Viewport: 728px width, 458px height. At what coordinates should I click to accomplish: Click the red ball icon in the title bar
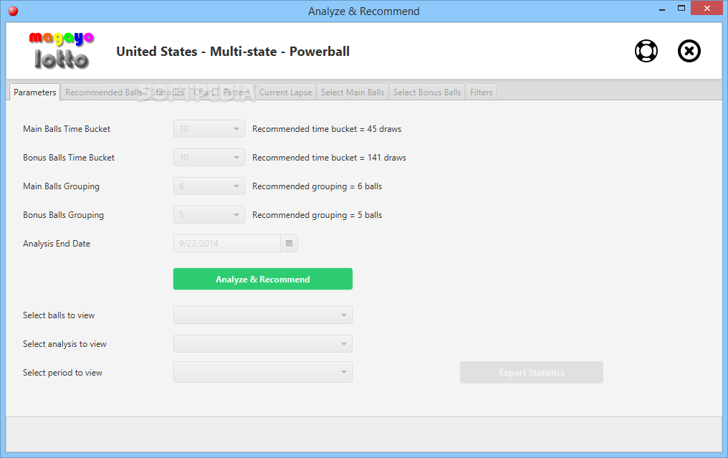point(13,11)
